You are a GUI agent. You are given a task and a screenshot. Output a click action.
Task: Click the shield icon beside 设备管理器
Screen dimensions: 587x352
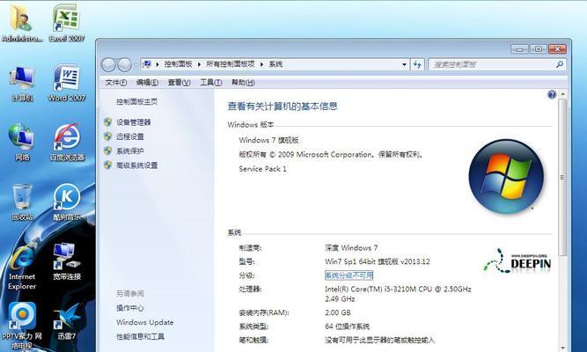[x=108, y=122]
